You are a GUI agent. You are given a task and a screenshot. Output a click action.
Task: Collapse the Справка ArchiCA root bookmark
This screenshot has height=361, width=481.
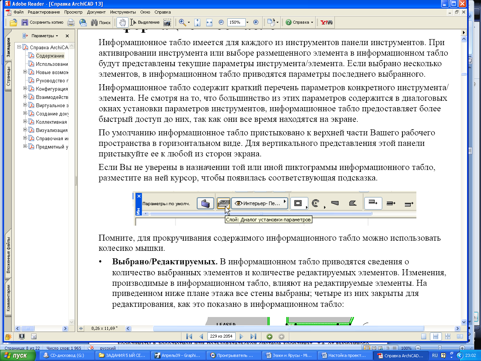click(x=19, y=47)
